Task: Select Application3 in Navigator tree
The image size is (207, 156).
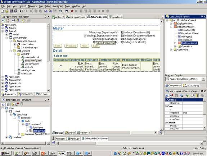Action: [x=14, y=83]
